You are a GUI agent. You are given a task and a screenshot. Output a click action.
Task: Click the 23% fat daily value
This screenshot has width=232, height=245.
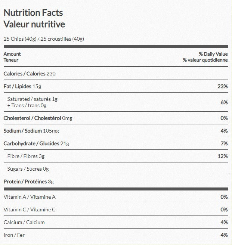click(x=222, y=86)
